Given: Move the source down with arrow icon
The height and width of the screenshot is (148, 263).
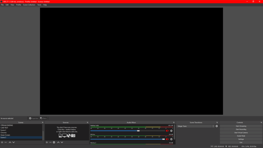Looking at the screenshot, I should click(x=62, y=142).
